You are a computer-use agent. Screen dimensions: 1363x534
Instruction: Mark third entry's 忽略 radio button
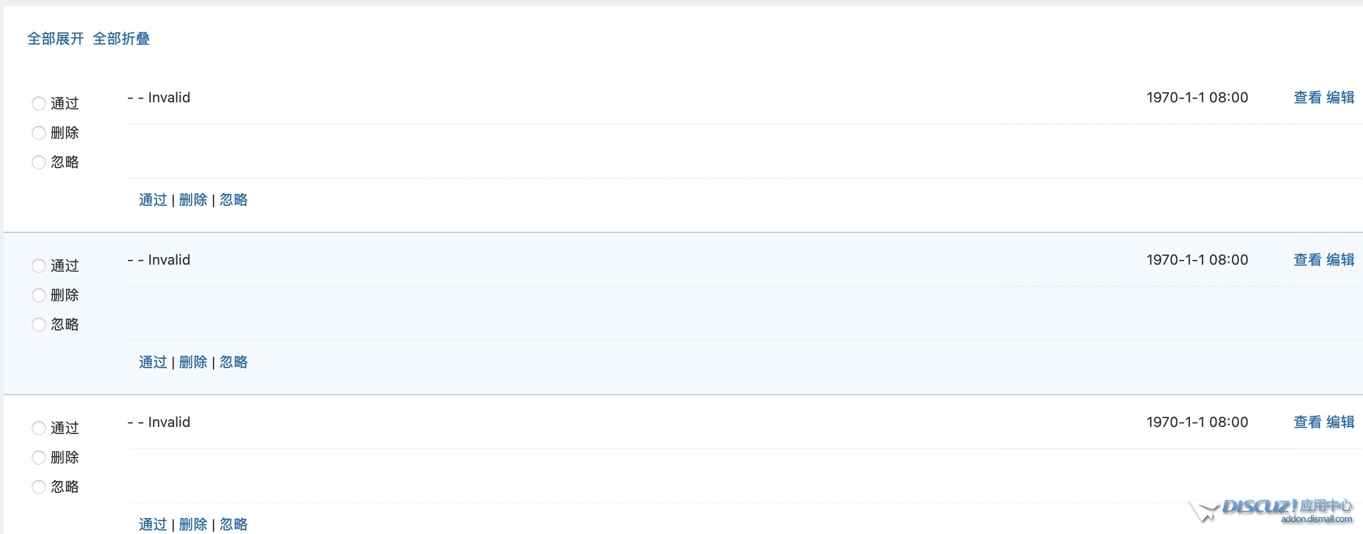click(39, 487)
